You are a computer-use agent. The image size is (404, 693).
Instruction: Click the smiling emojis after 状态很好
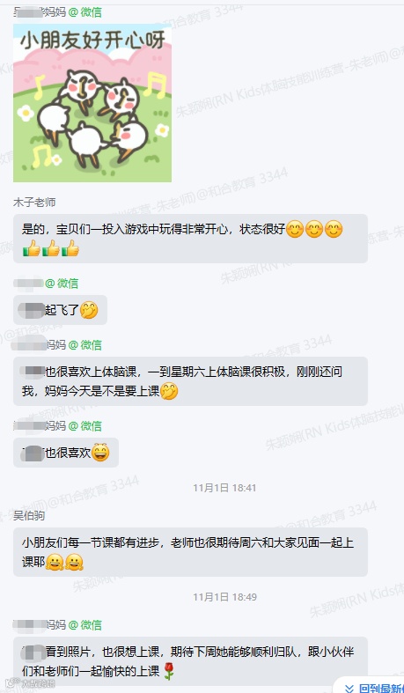(314, 229)
